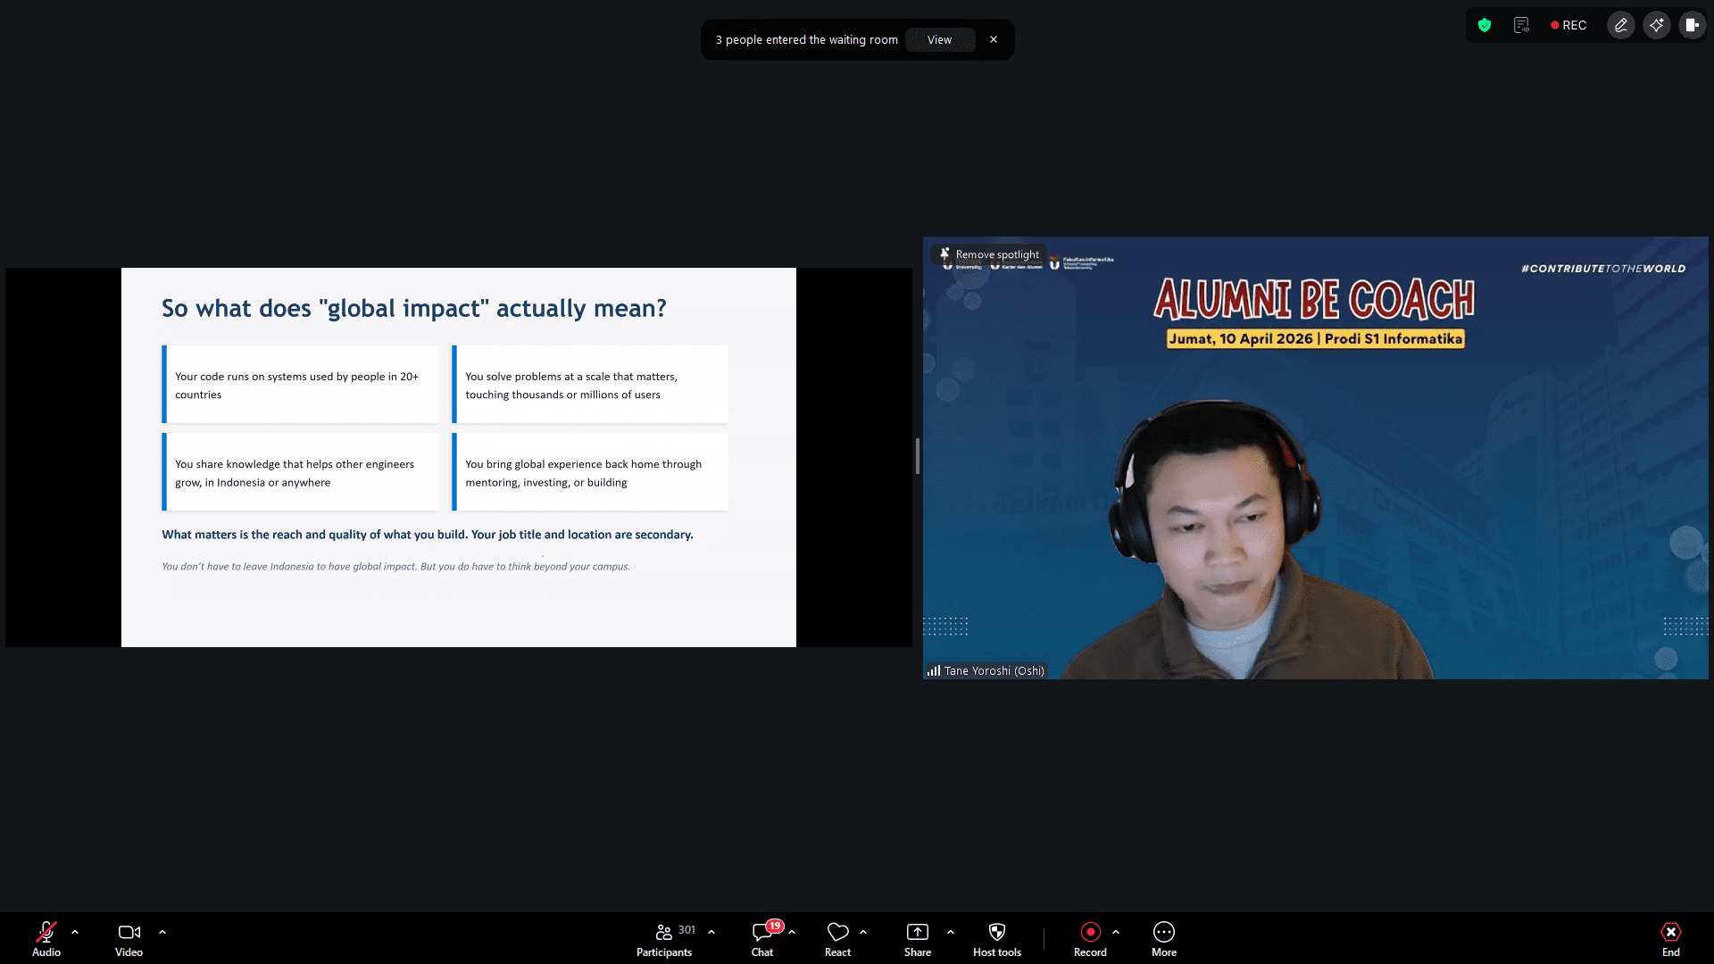Unmute the Audio microphone
Image resolution: width=1714 pixels, height=964 pixels.
pos(46,938)
